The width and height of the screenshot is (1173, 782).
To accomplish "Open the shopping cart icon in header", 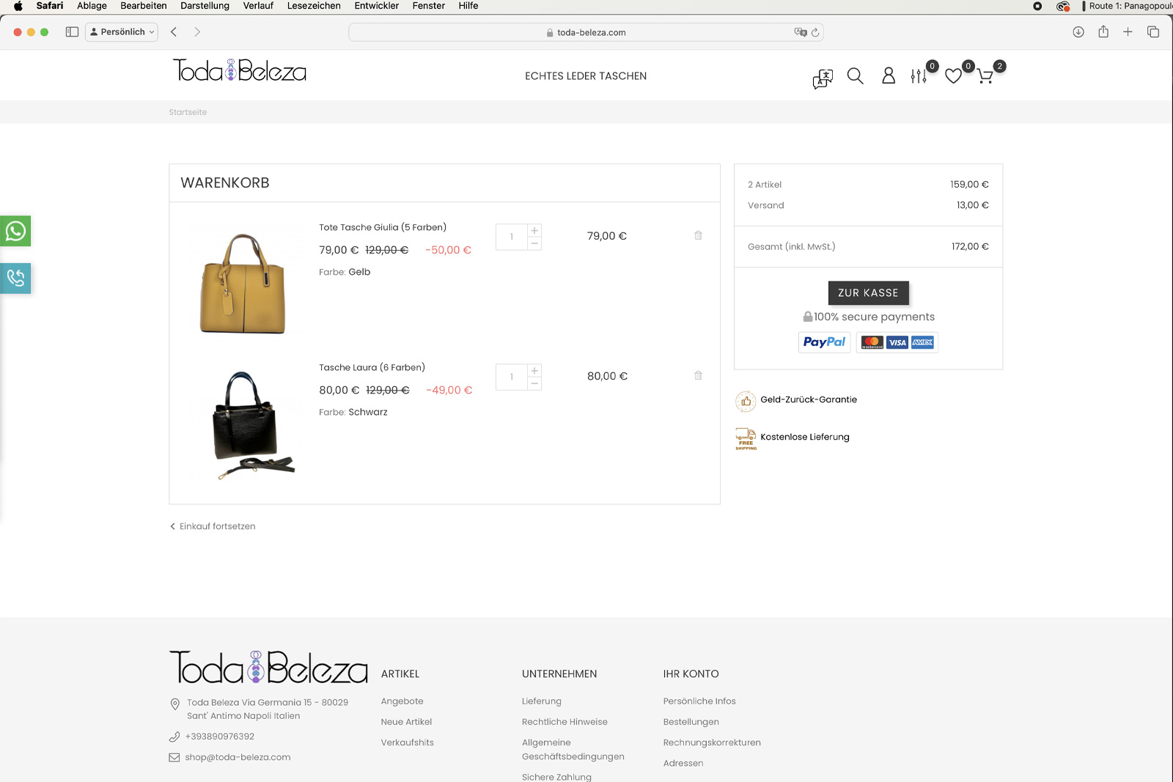I will [985, 76].
